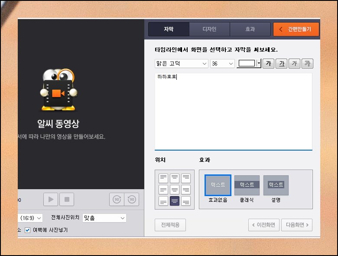338x256 pixels.
Task: Set subtitle position to top-right
Action: coord(186,178)
